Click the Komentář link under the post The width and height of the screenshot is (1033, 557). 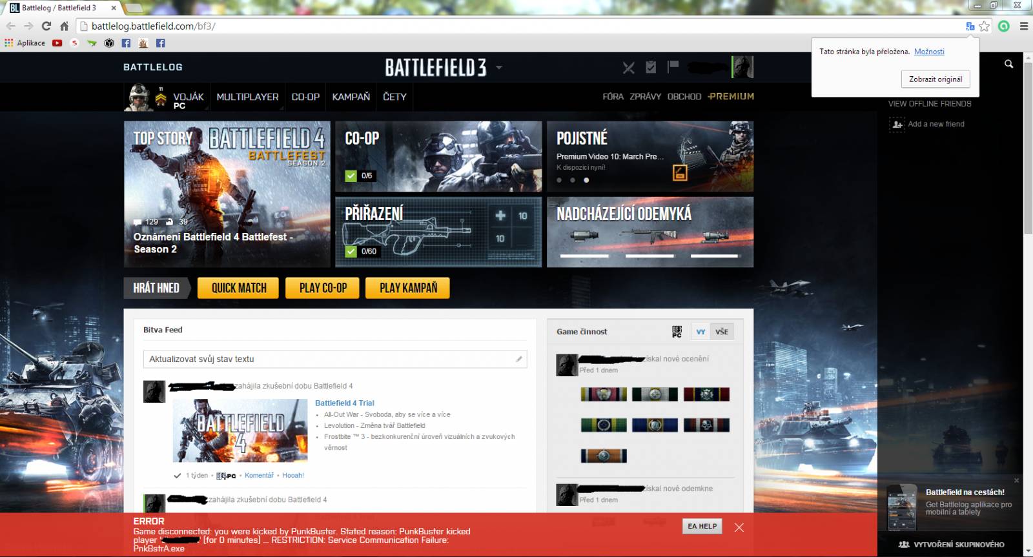point(259,475)
